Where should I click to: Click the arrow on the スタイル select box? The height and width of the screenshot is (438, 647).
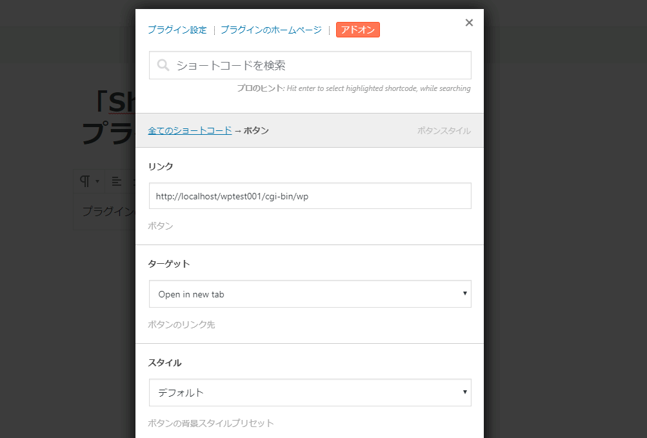pos(464,392)
